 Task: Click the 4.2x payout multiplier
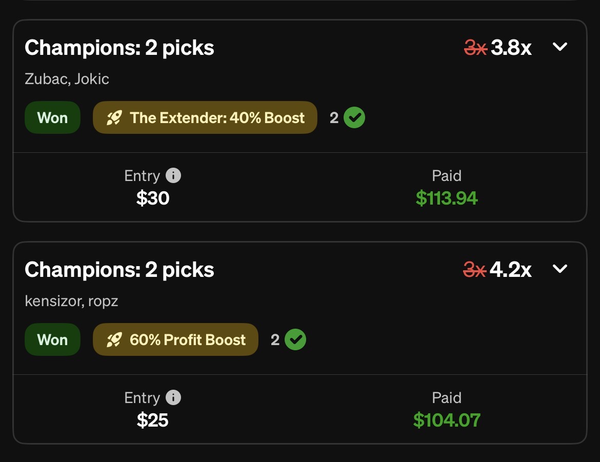point(510,270)
